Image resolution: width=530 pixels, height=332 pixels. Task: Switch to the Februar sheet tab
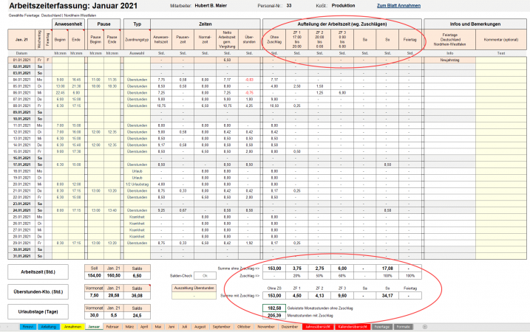coord(114,325)
